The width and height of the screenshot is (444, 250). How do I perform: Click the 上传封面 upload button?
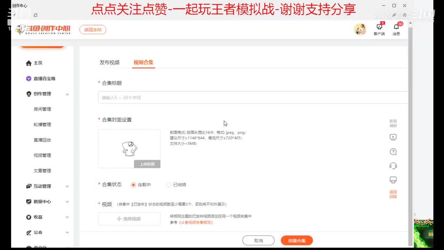click(x=147, y=164)
